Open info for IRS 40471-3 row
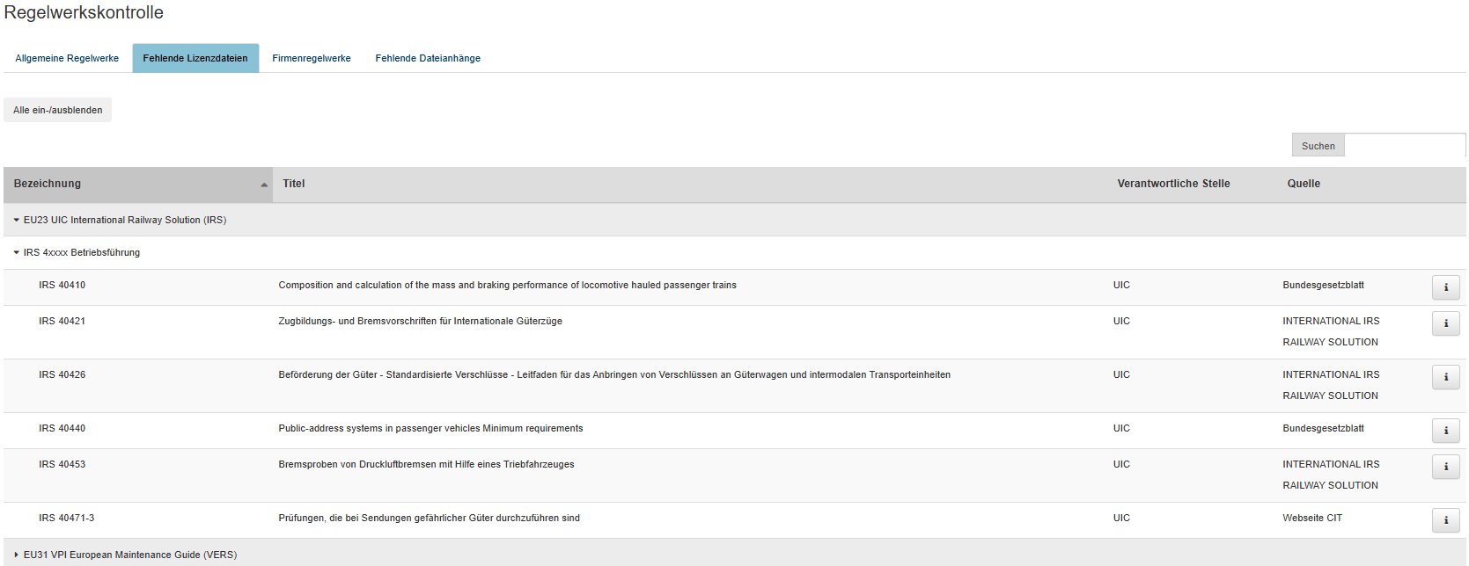 [1445, 520]
